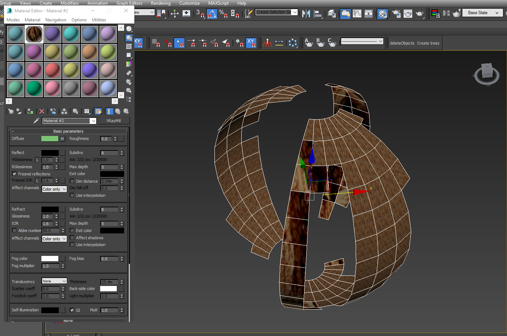Open the Affect channels Color only dropdown
This screenshot has width=507, height=336.
[x=54, y=189]
